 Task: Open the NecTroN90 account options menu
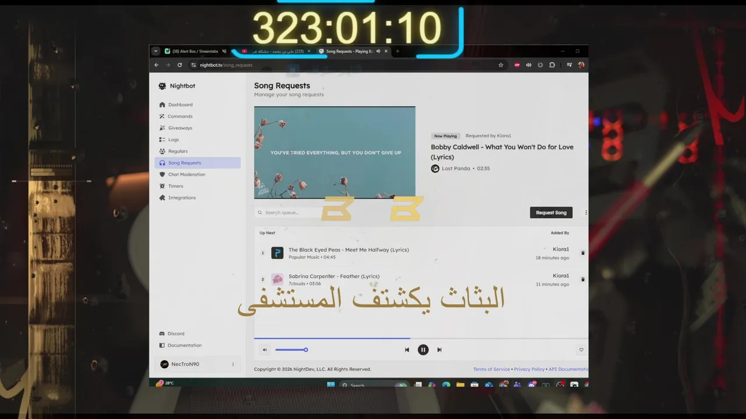(233, 364)
